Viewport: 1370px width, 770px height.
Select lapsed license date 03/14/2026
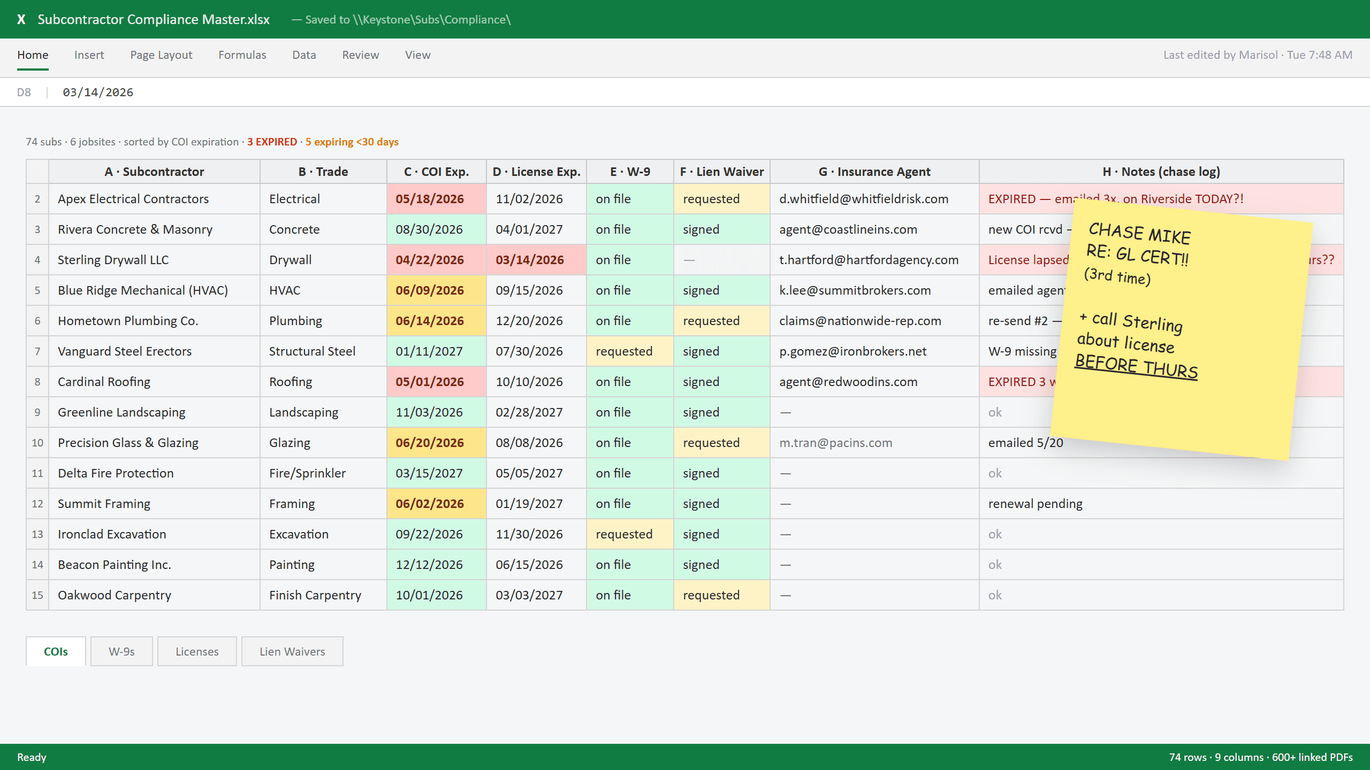click(536, 260)
